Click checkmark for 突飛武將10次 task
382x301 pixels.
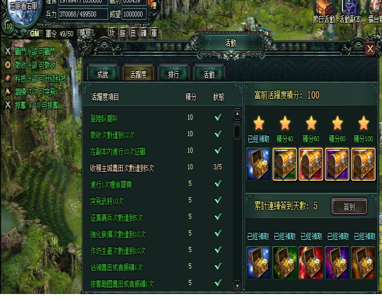[218, 200]
